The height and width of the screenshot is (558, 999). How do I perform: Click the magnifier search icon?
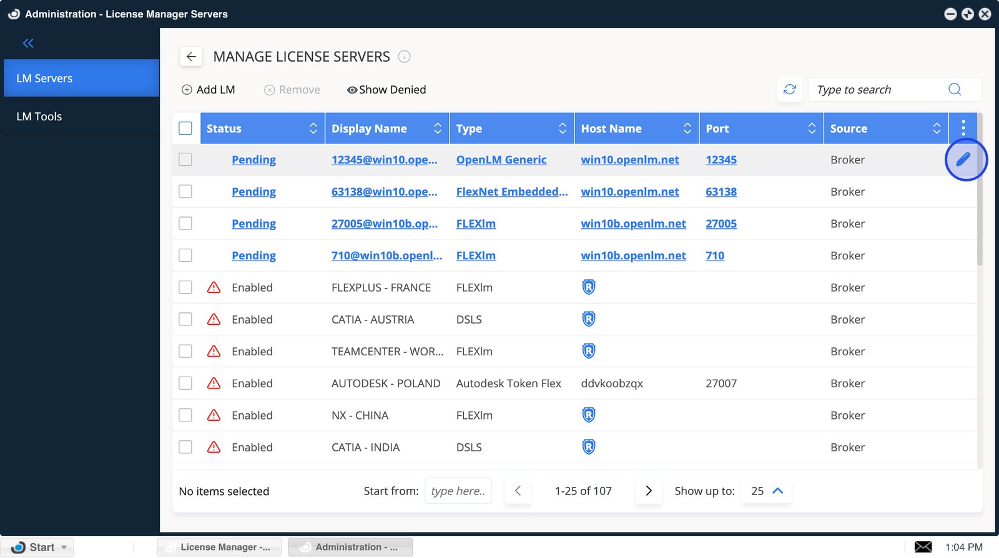954,89
